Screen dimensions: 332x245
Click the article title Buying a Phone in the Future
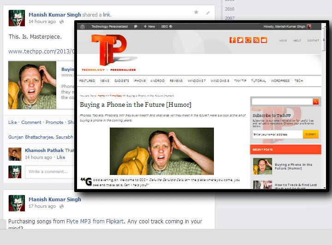(x=136, y=105)
